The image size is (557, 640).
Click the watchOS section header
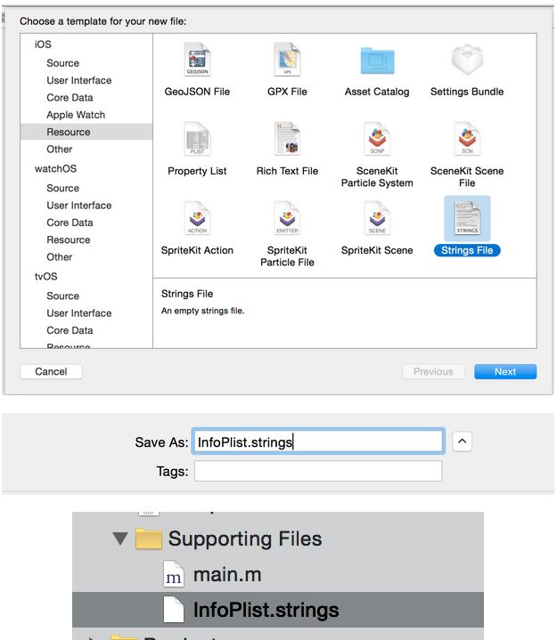[x=55, y=168]
